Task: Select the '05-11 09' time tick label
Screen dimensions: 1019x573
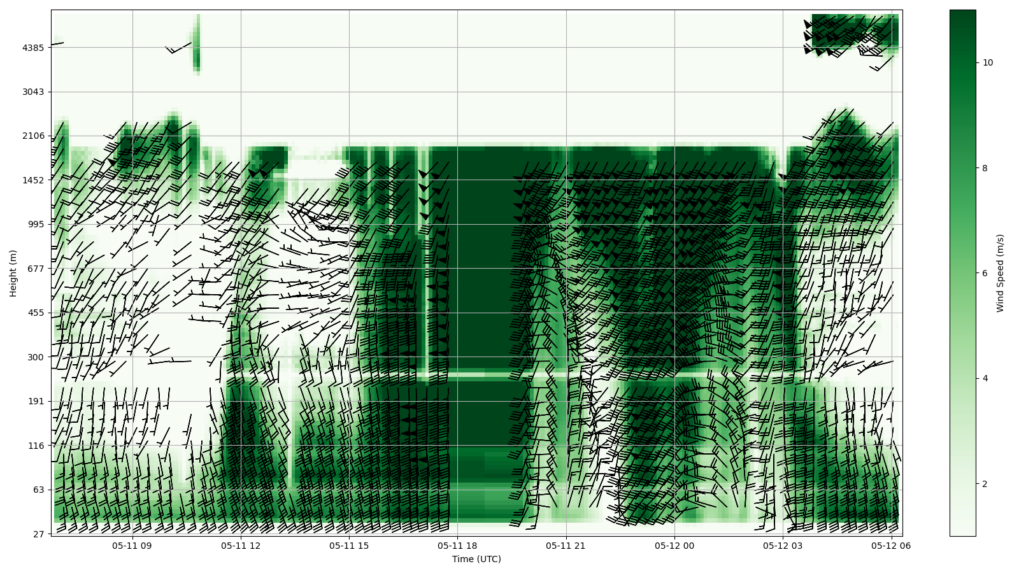Action: [x=132, y=546]
